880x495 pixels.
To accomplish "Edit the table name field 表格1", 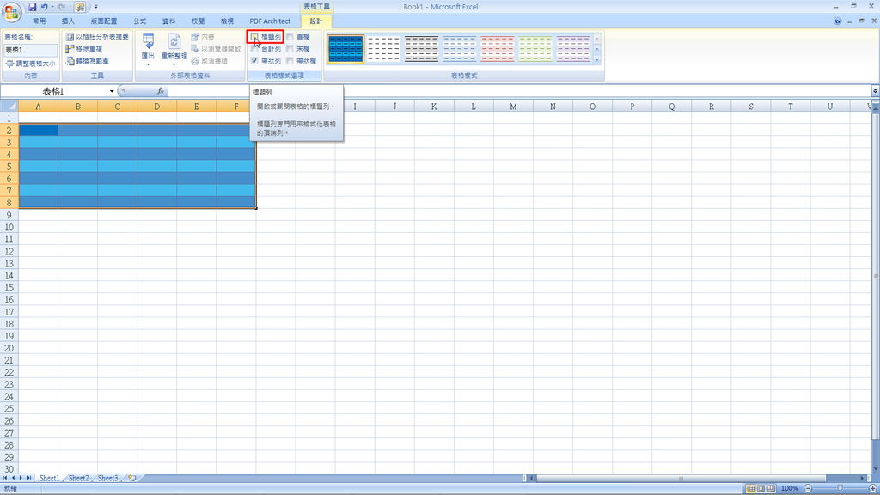I will tap(30, 49).
